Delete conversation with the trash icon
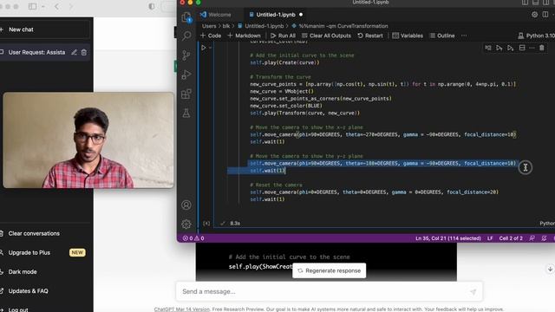The width and height of the screenshot is (555, 312). tap(84, 52)
